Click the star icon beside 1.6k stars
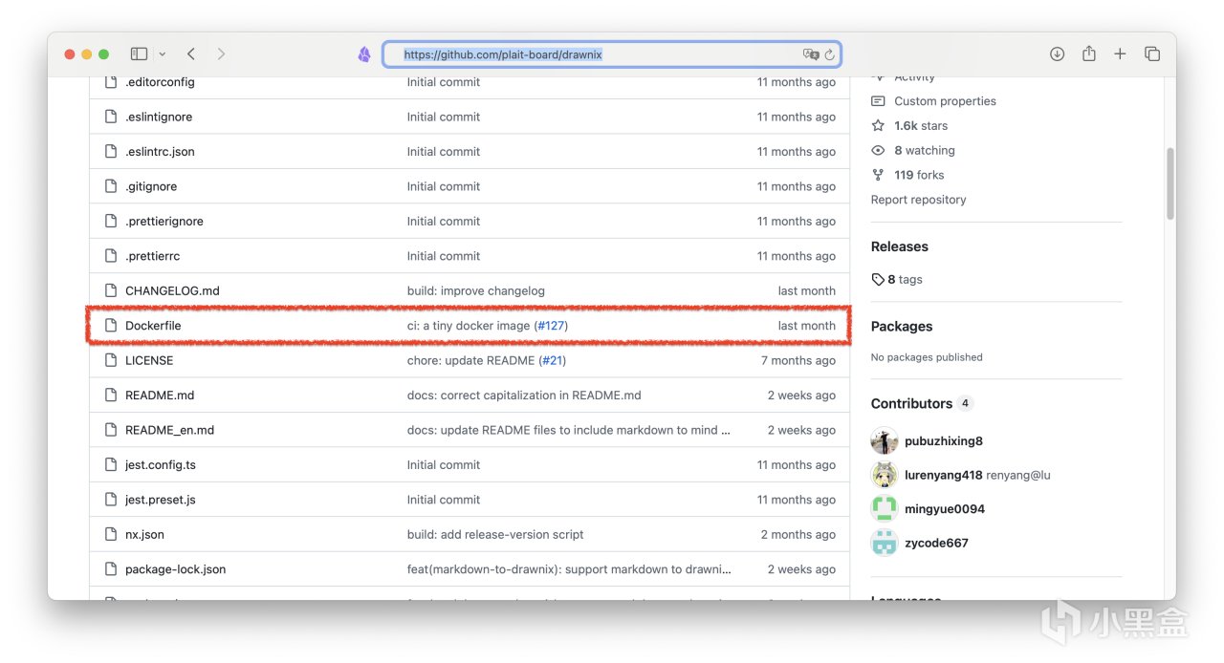 (x=878, y=126)
